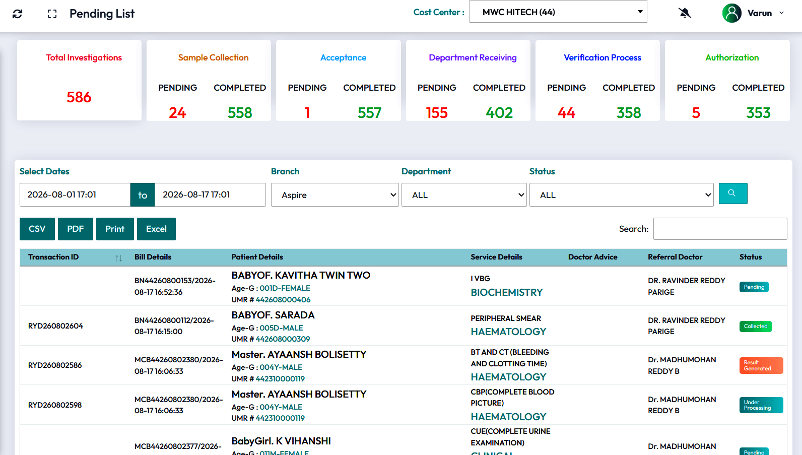The image size is (802, 455).
Task: Click the magnifier search button beside Status
Action: [732, 193]
